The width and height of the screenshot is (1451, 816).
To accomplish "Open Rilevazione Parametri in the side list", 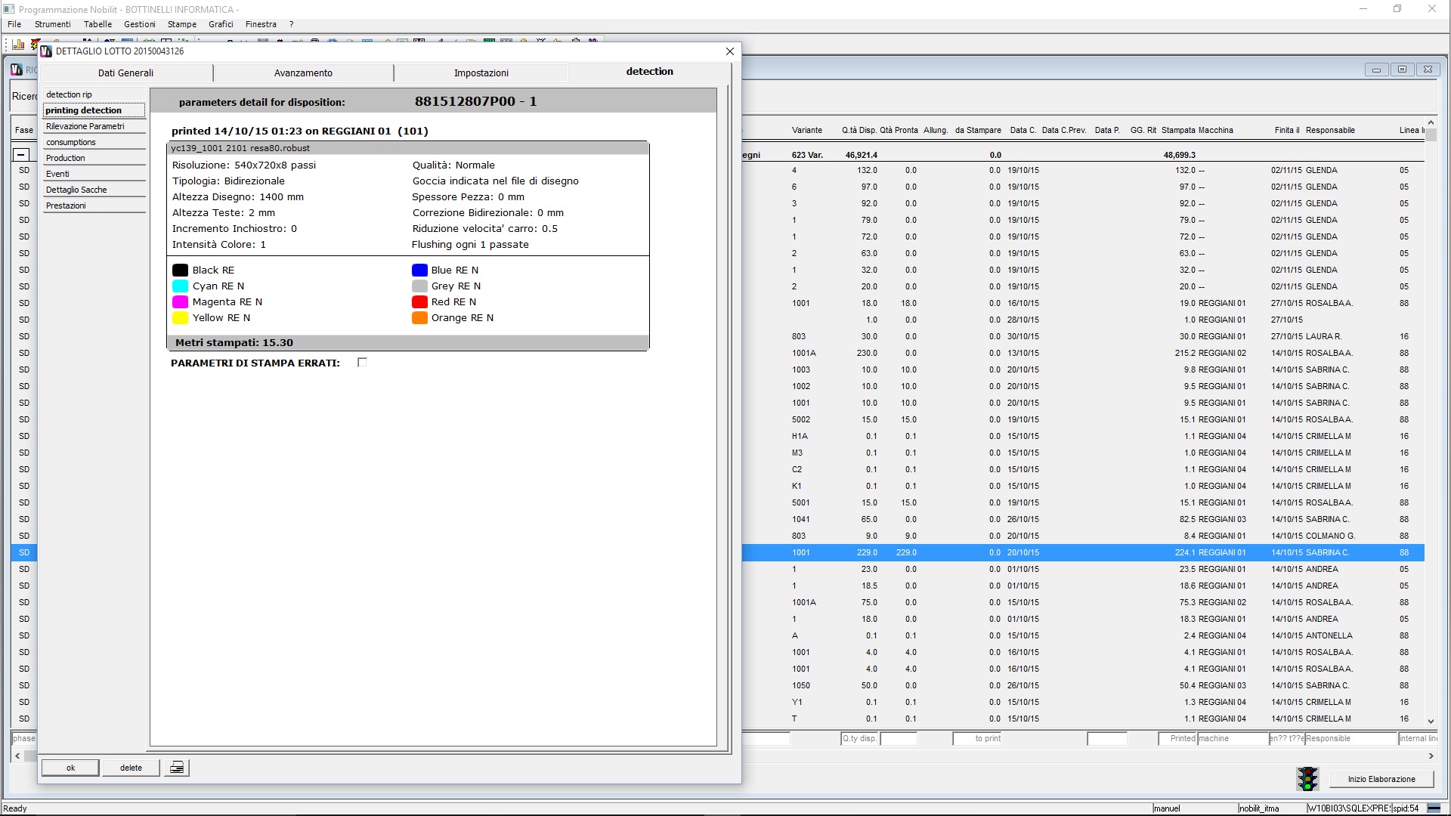I will (x=94, y=126).
